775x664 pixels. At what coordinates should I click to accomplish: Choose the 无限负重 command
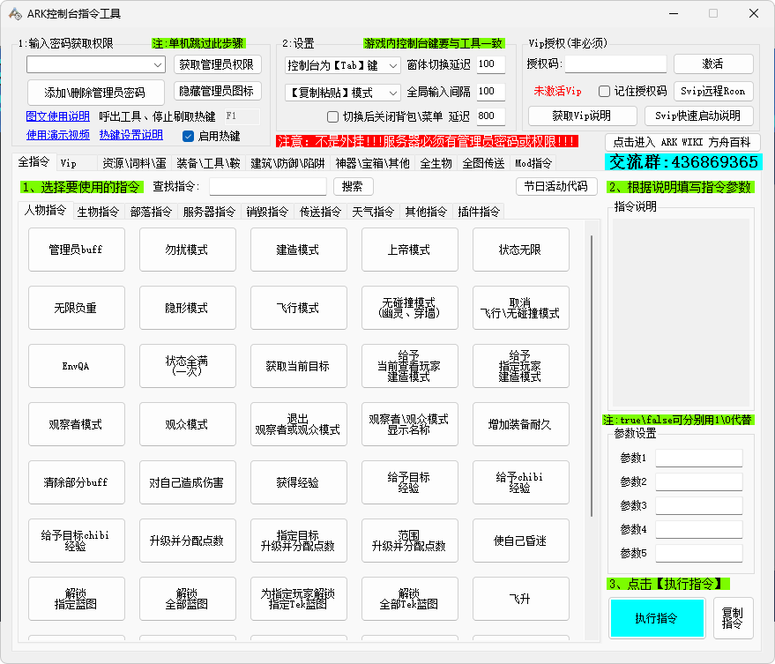pos(77,308)
